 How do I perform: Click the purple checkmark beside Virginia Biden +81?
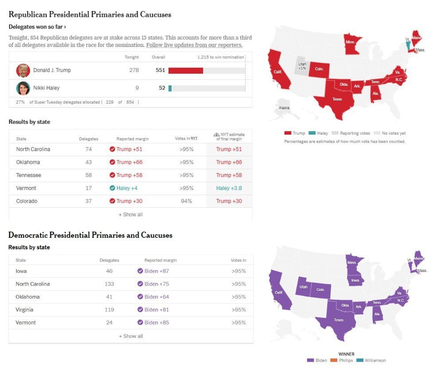tap(140, 310)
